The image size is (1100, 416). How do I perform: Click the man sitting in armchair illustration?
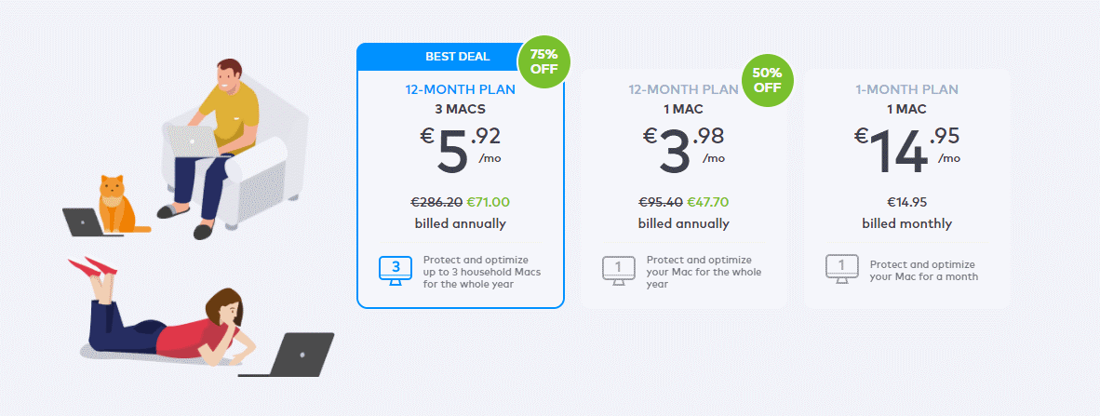(218, 147)
